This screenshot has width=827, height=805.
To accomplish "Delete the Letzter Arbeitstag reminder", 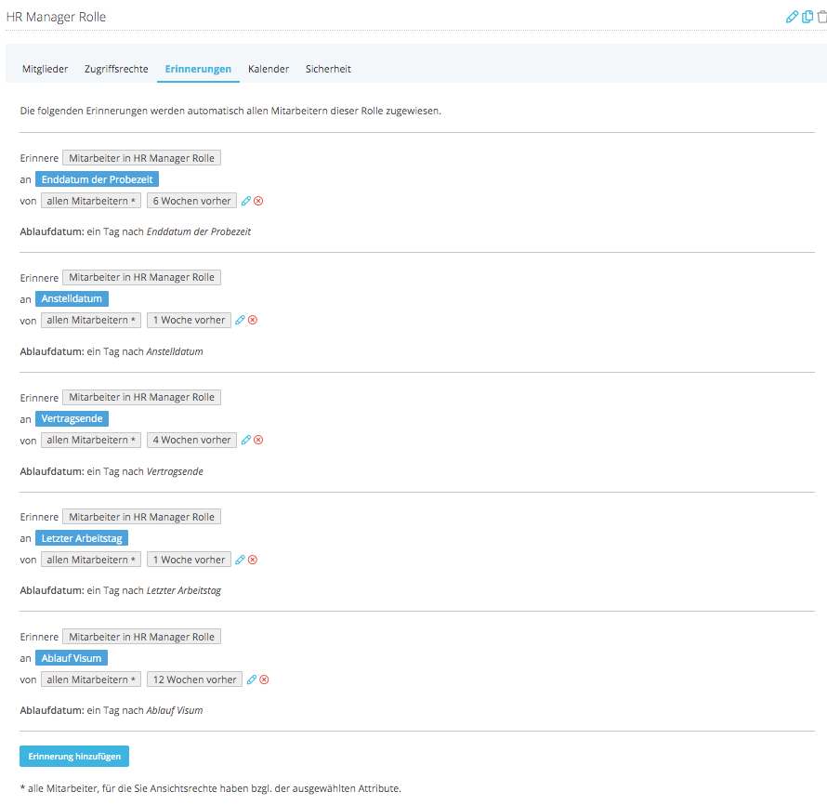I will click(x=253, y=560).
